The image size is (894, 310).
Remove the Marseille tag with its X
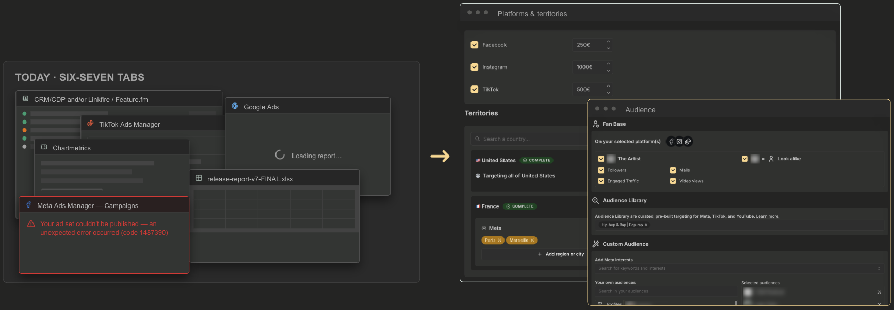point(532,240)
